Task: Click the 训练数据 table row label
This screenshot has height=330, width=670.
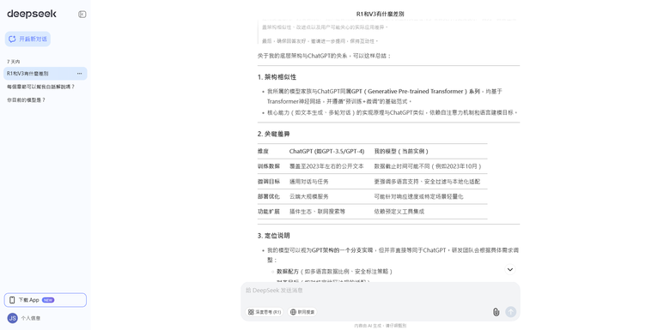Action: click(269, 166)
